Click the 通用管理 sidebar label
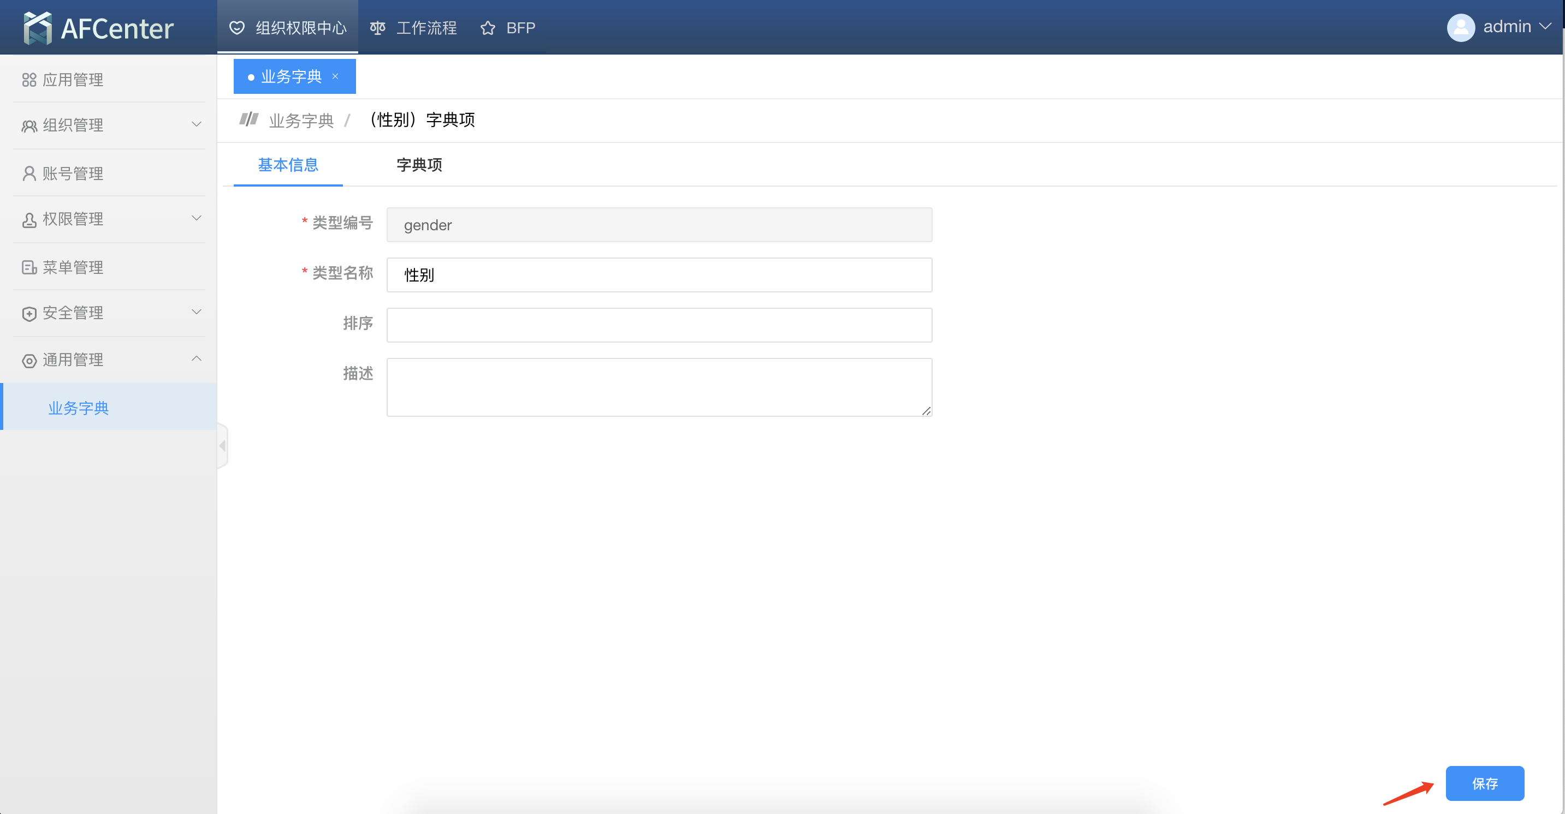The image size is (1565, 814). click(x=73, y=361)
